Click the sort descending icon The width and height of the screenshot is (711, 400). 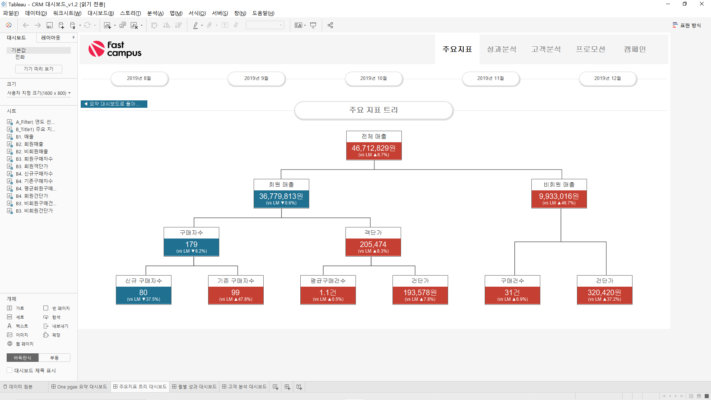click(x=178, y=25)
